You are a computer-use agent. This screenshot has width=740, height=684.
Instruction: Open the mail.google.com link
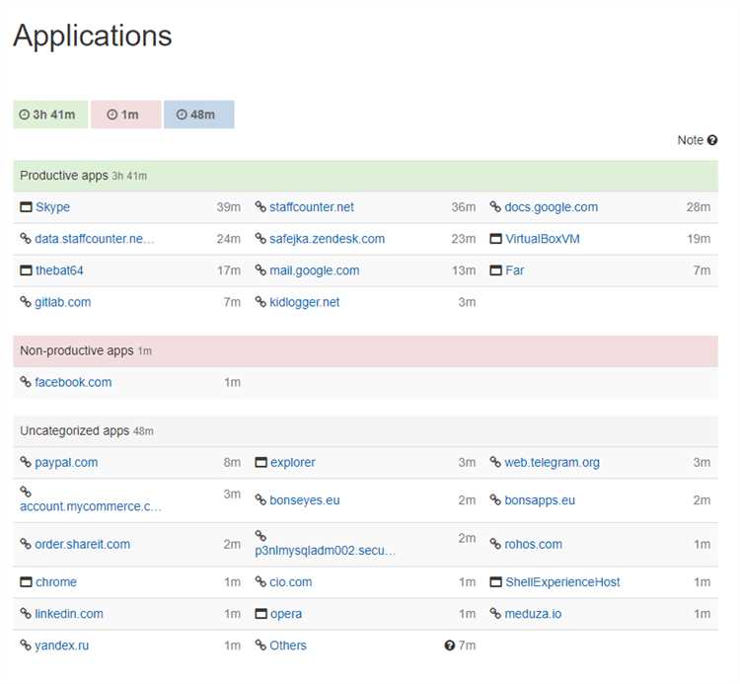point(315,270)
